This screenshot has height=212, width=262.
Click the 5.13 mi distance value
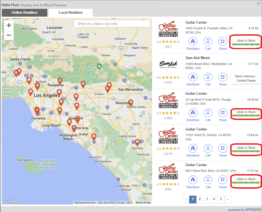tap(253, 28)
